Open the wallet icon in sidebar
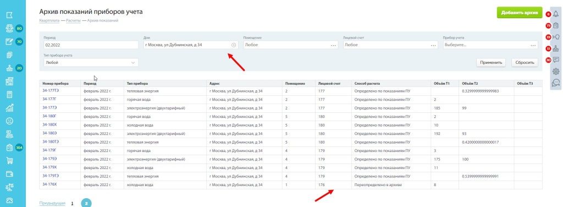563x207 pixels. 10,175
